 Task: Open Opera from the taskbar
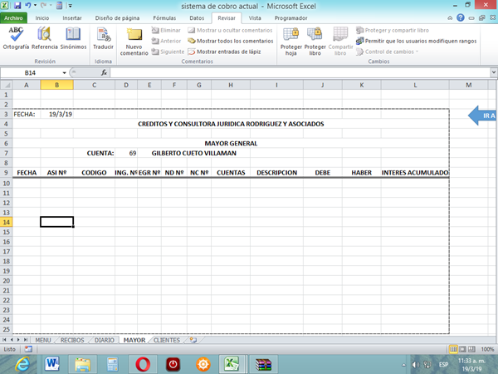(144, 363)
